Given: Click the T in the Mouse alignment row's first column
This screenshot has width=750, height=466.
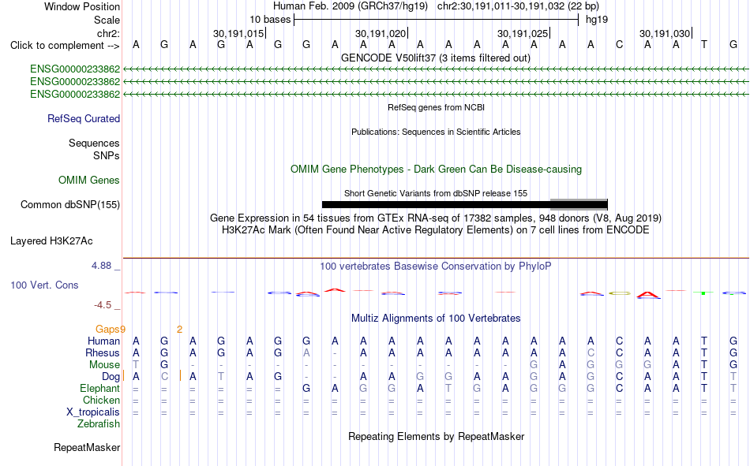Looking at the screenshot, I should 136,364.
